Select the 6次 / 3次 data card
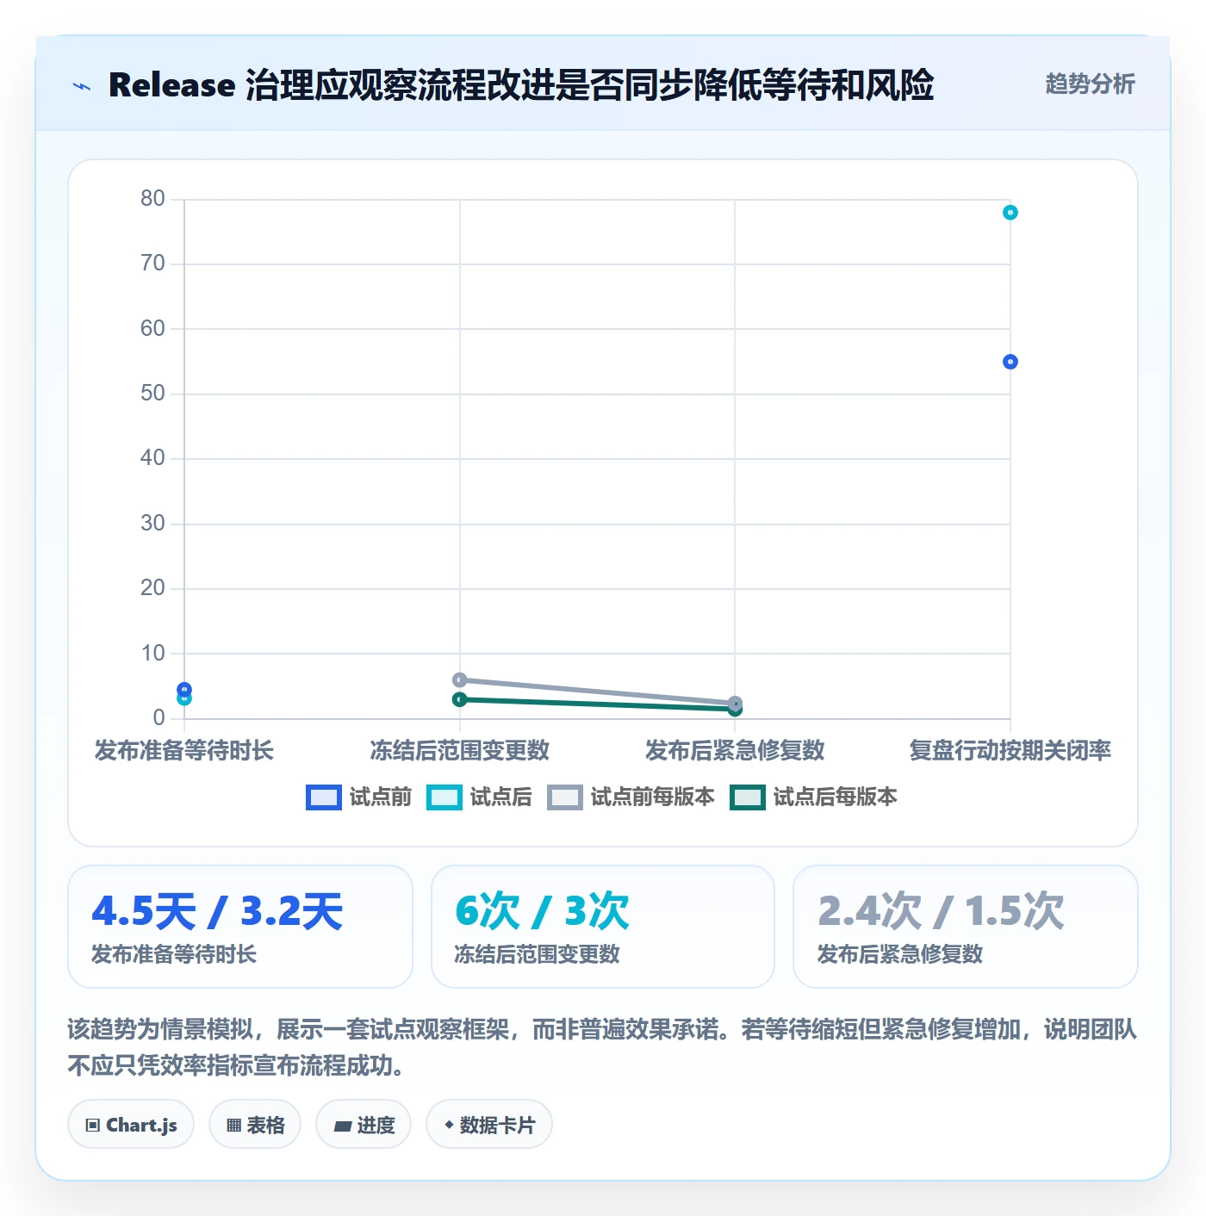1206x1216 pixels. coord(603,927)
